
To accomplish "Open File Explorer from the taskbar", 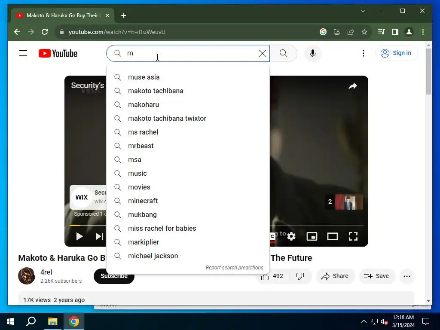I will 52,321.
